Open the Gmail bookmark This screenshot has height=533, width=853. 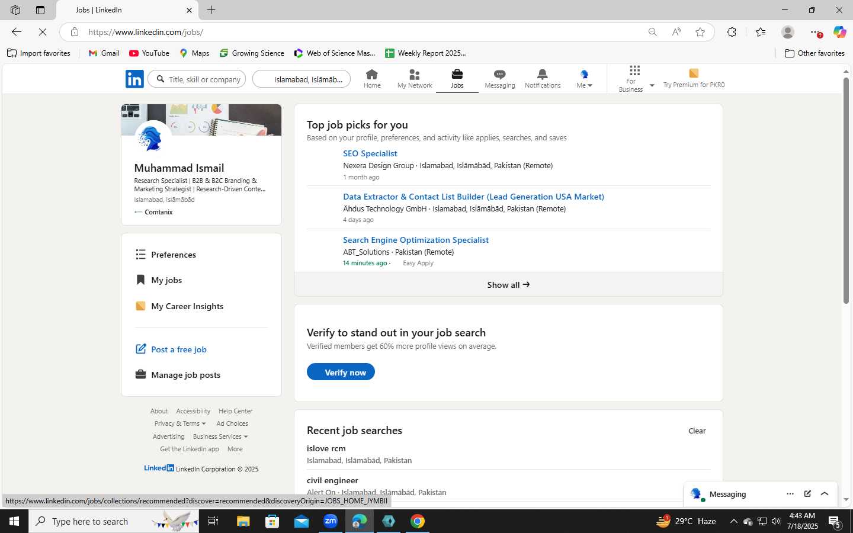tap(104, 53)
